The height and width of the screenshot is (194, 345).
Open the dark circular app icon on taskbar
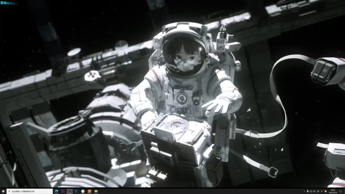(69, 191)
